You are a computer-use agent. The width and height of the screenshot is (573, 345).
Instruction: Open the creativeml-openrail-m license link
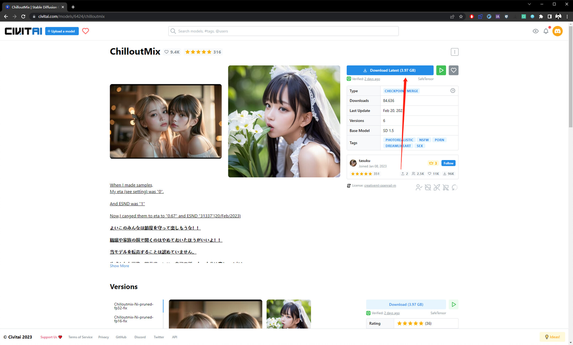click(380, 185)
